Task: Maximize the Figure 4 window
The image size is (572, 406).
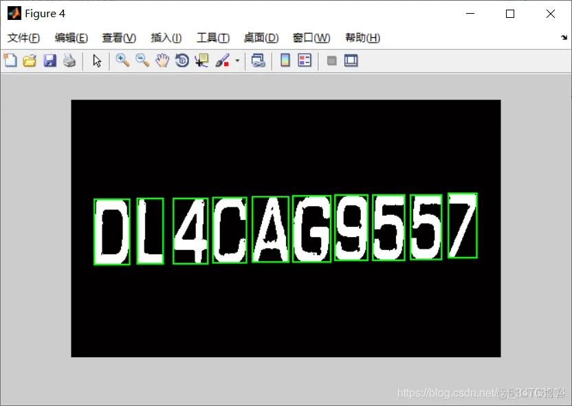Action: click(x=510, y=14)
